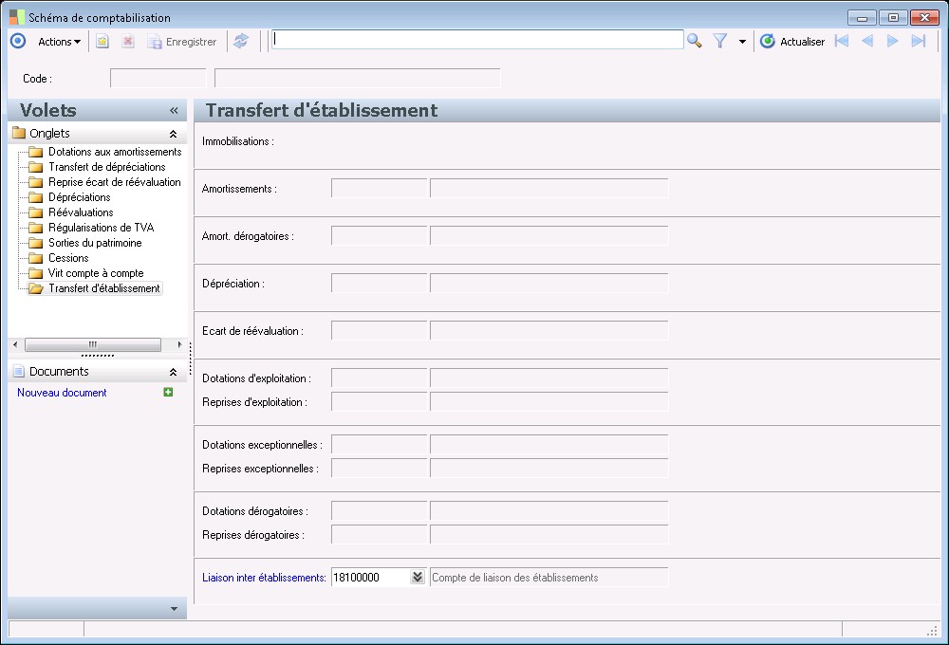
Task: Collapse the Volets panel with double chevron
Action: [x=174, y=110]
